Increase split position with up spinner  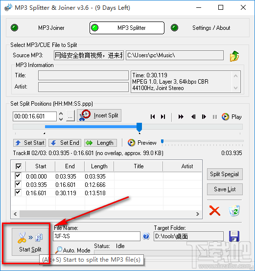tap(61, 113)
